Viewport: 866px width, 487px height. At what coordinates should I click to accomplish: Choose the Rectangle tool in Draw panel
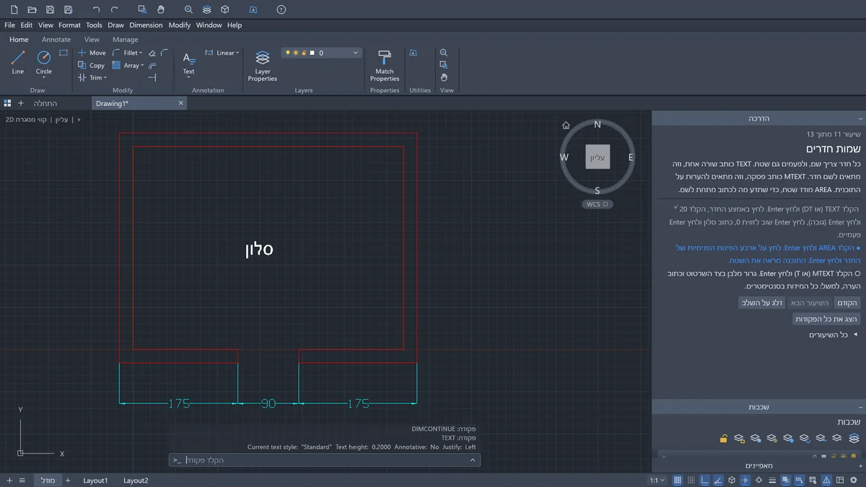click(x=64, y=53)
